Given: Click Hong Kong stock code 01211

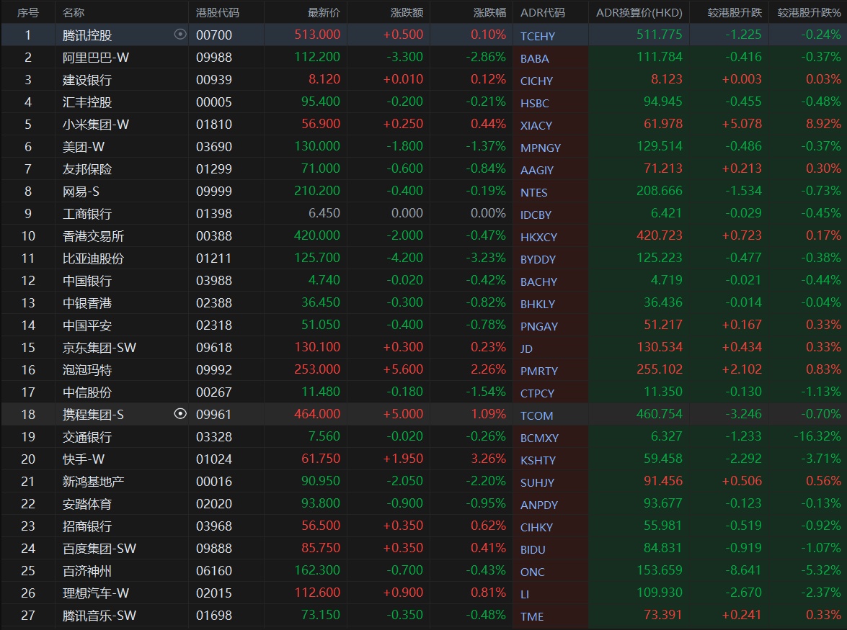Looking at the screenshot, I should point(213,258).
